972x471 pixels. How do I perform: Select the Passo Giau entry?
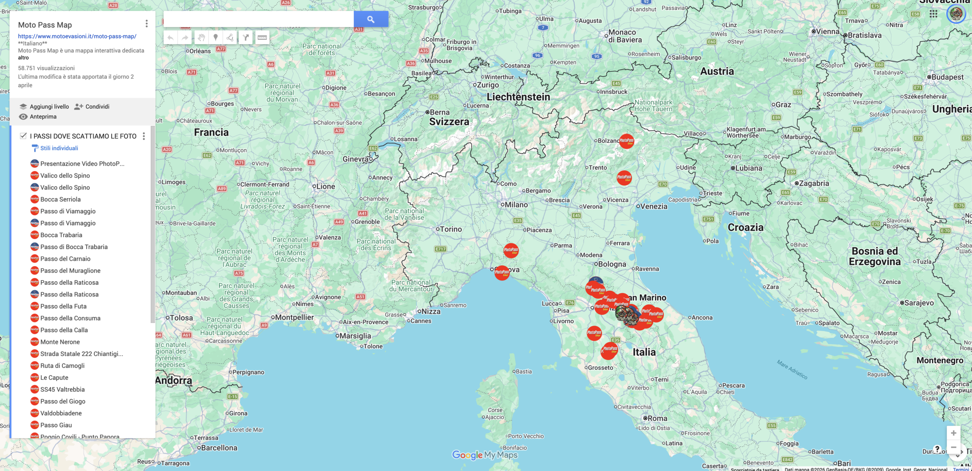click(x=56, y=425)
